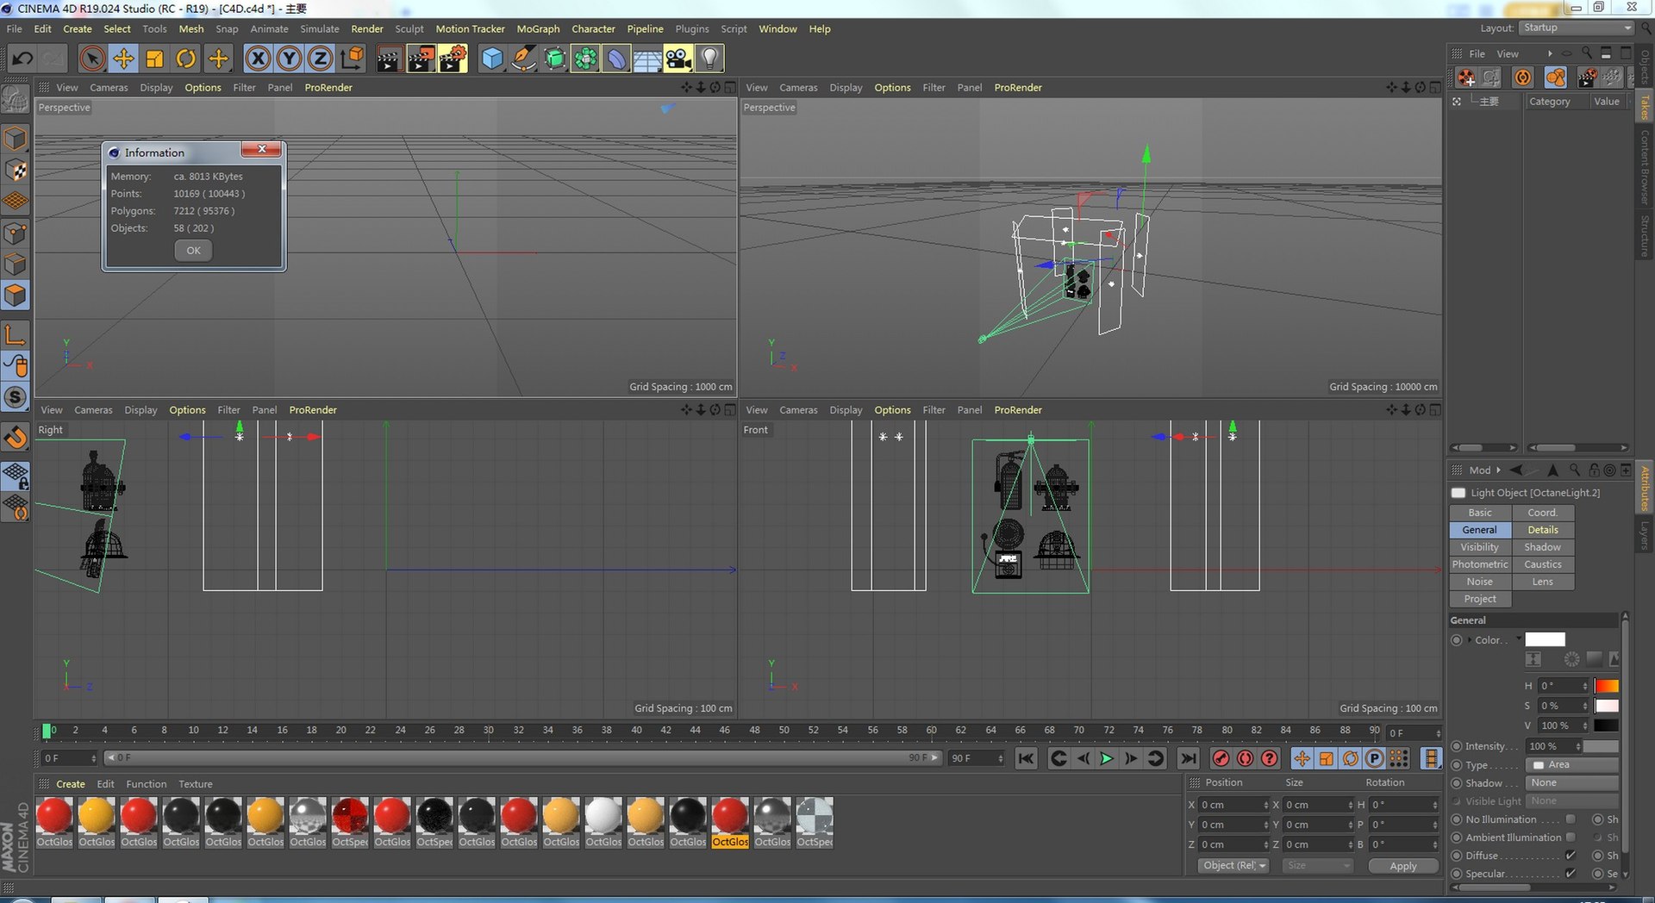Click OK in the Information dialog
Screen dimensions: 1655x903
coord(193,251)
